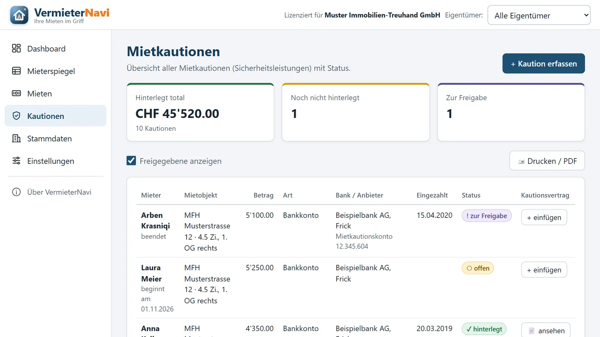Click the VermieterNavi house logo

(x=19, y=15)
